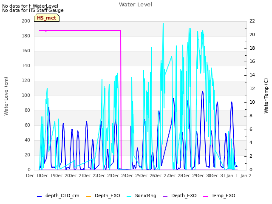
Task: Click the 120 tick on water level axis
Action: [x=26, y=80]
